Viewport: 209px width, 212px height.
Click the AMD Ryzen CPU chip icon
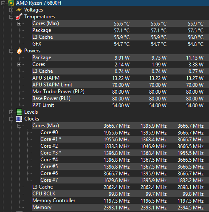click(11, 3)
